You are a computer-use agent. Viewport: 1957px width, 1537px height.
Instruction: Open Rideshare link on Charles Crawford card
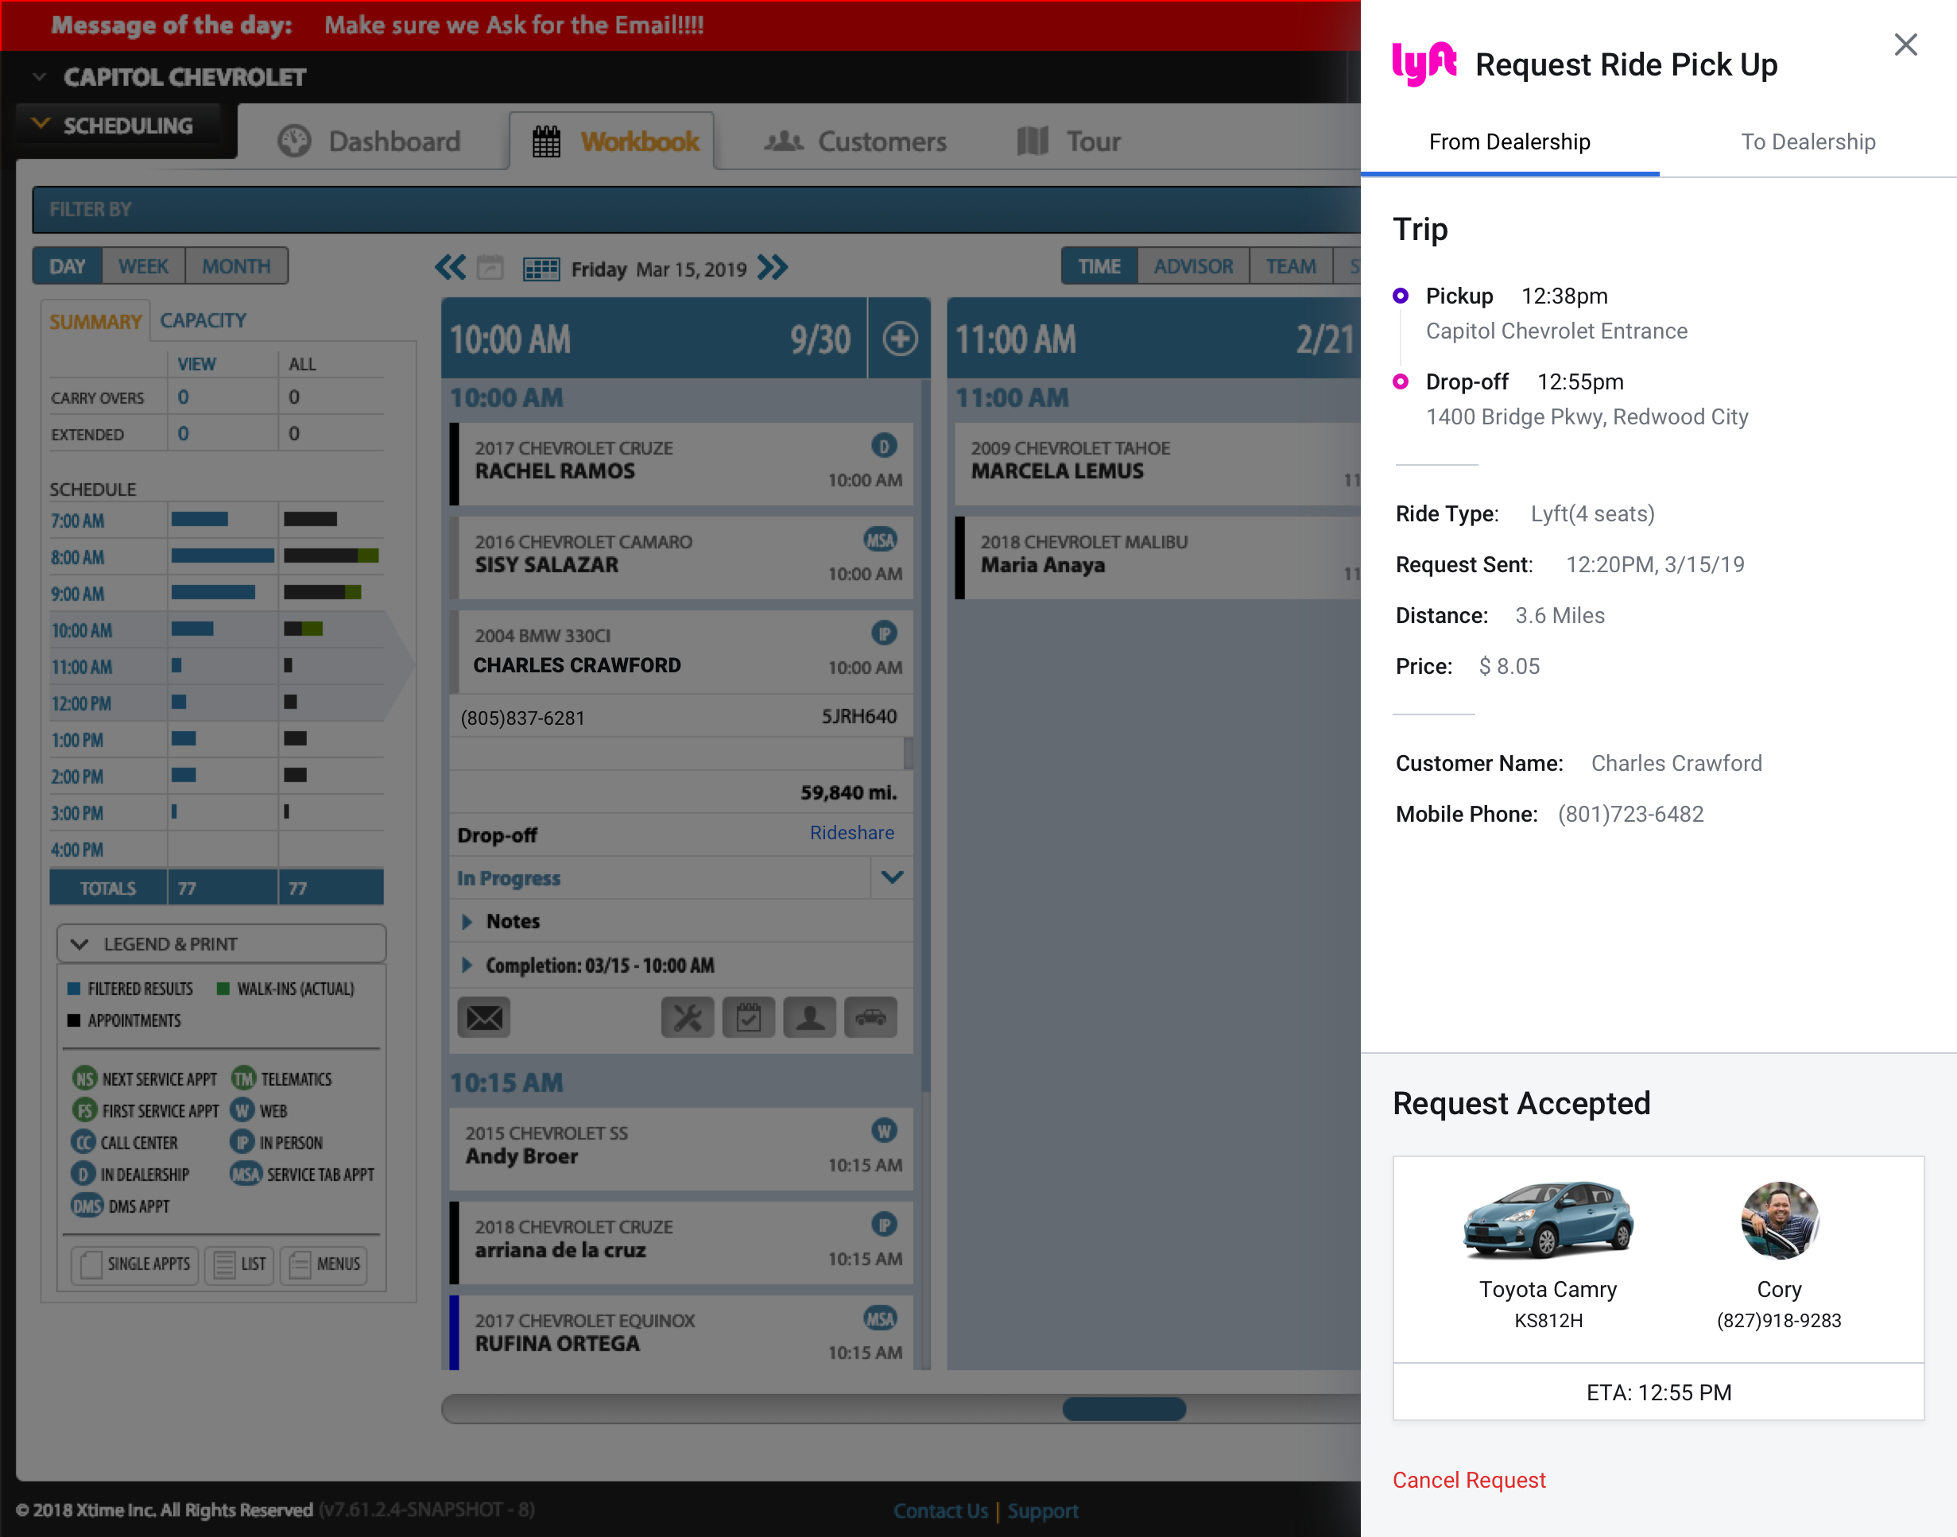851,832
